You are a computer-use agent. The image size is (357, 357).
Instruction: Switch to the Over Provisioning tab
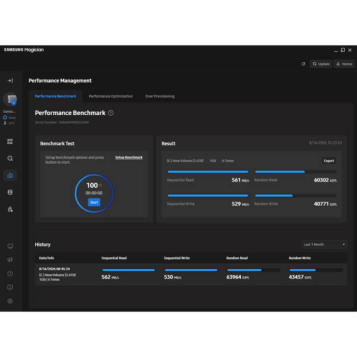click(160, 96)
